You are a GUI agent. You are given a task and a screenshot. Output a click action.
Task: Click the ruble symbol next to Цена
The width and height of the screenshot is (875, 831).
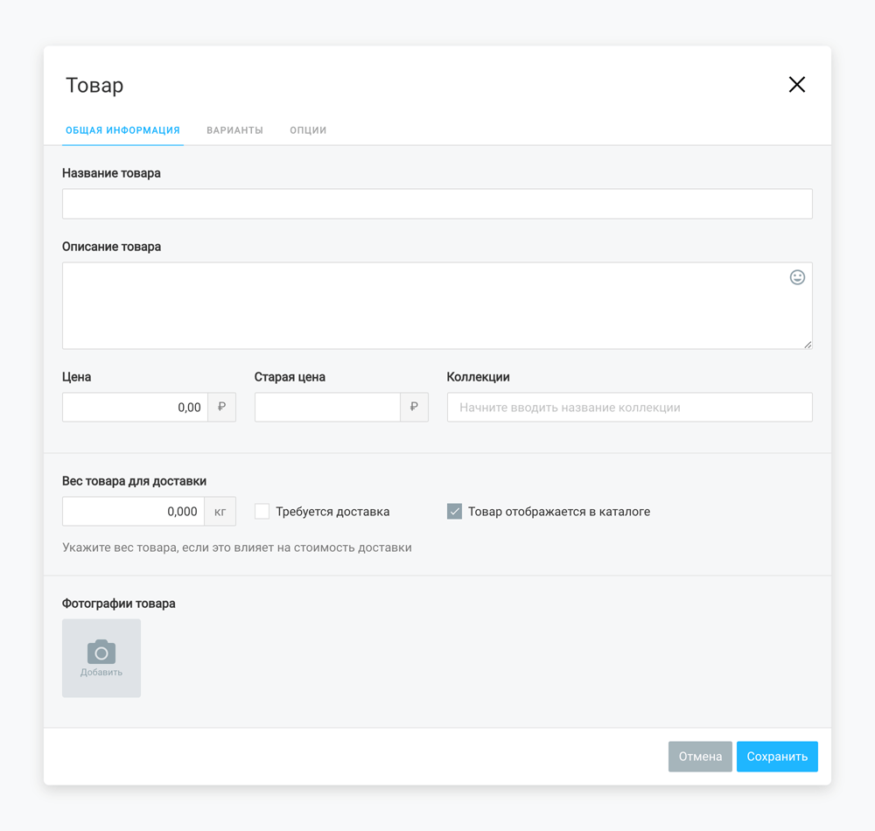pyautogui.click(x=221, y=407)
